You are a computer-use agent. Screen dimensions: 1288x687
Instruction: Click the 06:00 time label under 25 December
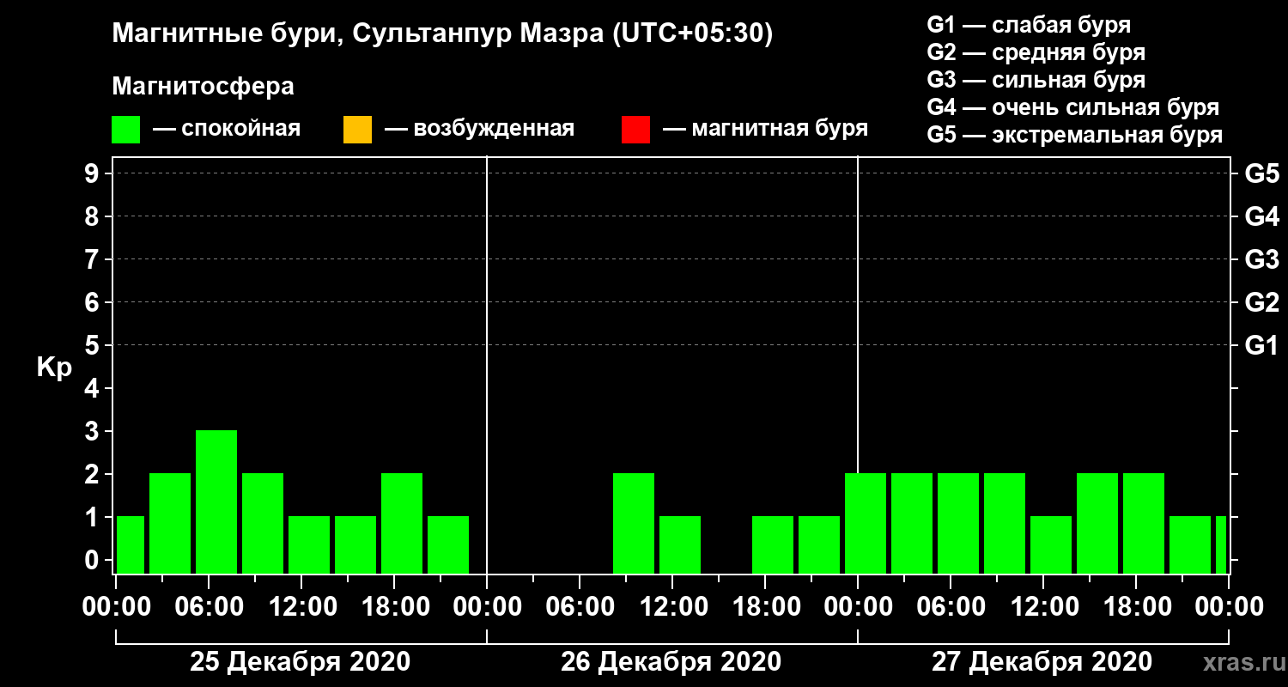tap(209, 607)
